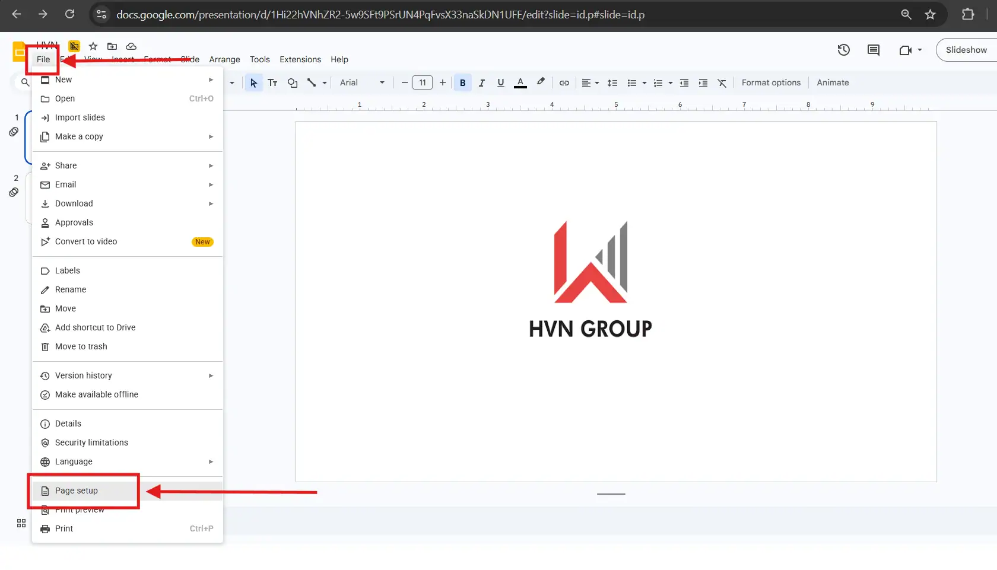The height and width of the screenshot is (570, 997).
Task: Open the Shape tool
Action: point(292,83)
